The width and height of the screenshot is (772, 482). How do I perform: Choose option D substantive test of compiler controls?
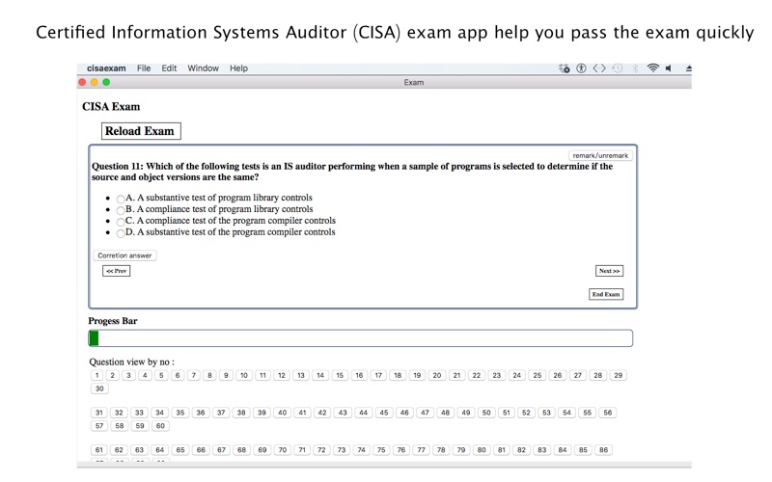tap(121, 233)
